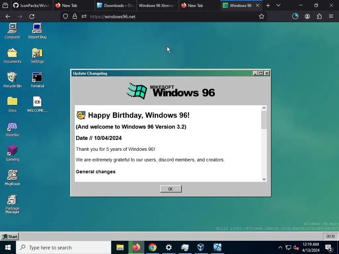Click the Windows 96 Start button

tap(10, 236)
